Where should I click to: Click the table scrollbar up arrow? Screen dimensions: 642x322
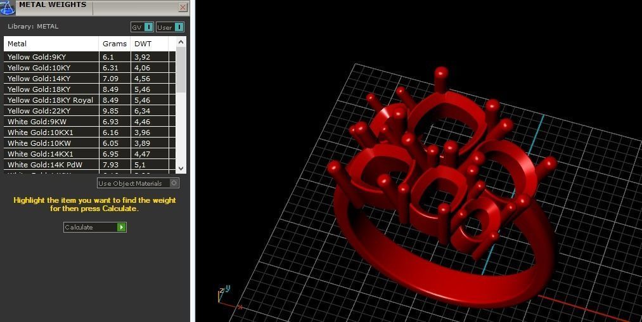click(x=181, y=42)
